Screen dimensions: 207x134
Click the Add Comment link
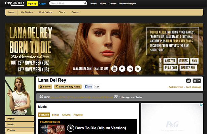click(x=176, y=87)
